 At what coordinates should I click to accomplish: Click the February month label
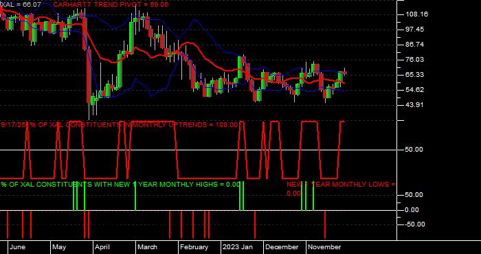coord(194,247)
